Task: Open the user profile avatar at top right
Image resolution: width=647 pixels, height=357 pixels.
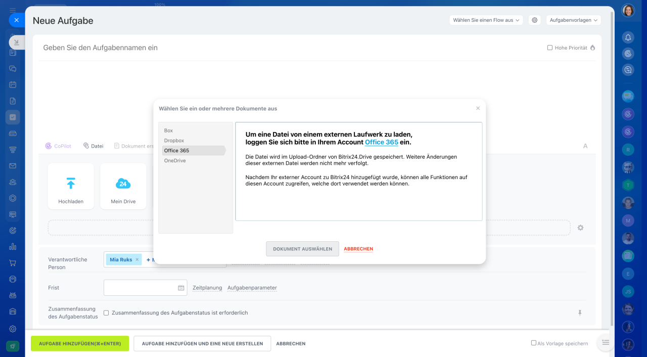Action: click(x=628, y=11)
